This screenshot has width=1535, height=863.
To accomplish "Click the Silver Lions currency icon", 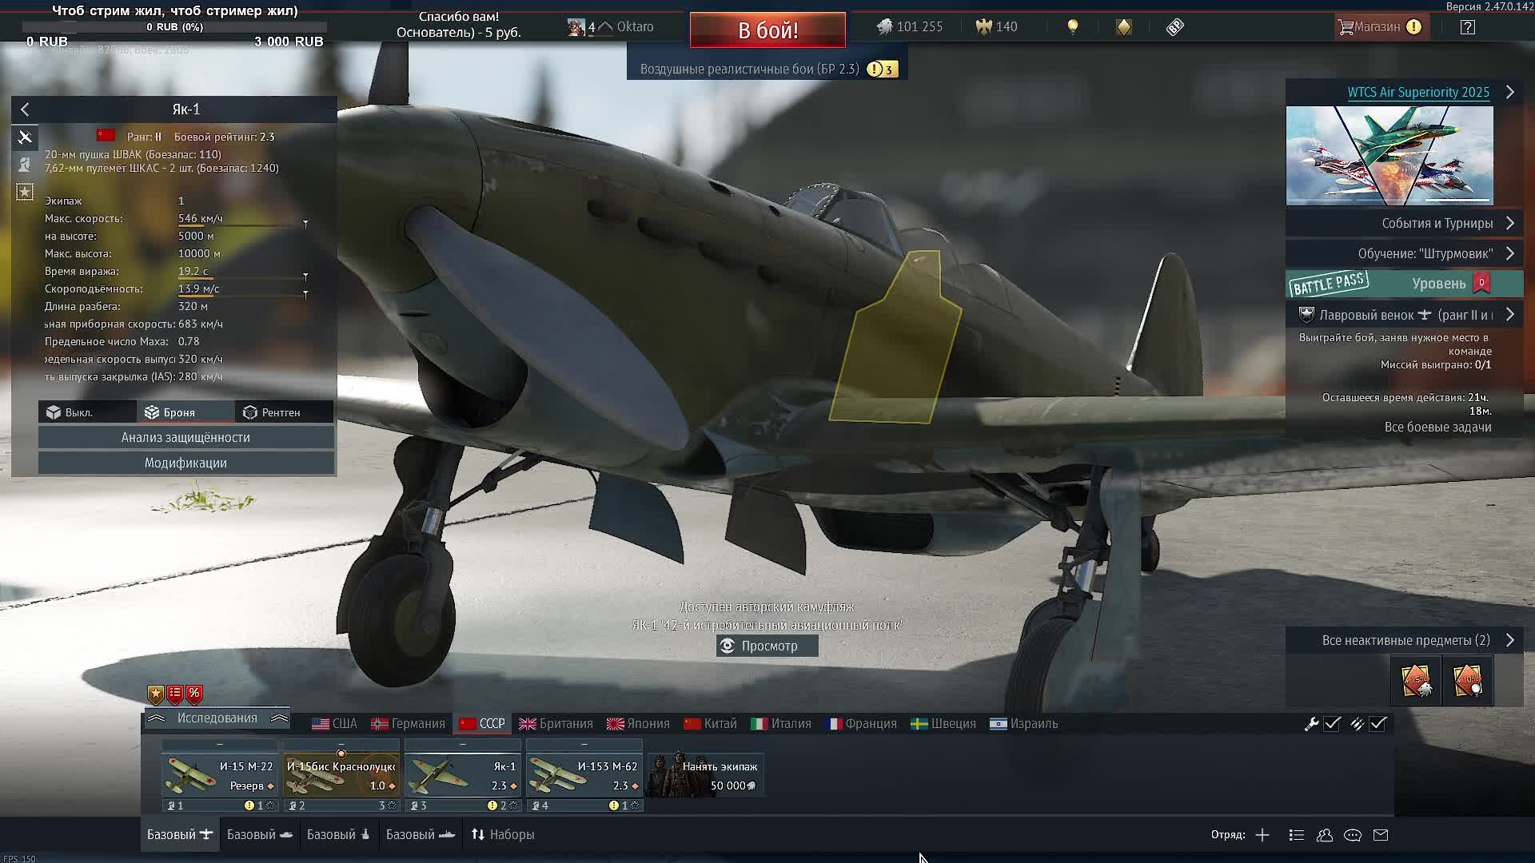I will coord(884,27).
